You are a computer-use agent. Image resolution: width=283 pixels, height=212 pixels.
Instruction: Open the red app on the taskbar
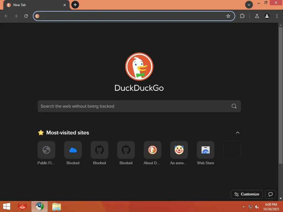coord(22,206)
